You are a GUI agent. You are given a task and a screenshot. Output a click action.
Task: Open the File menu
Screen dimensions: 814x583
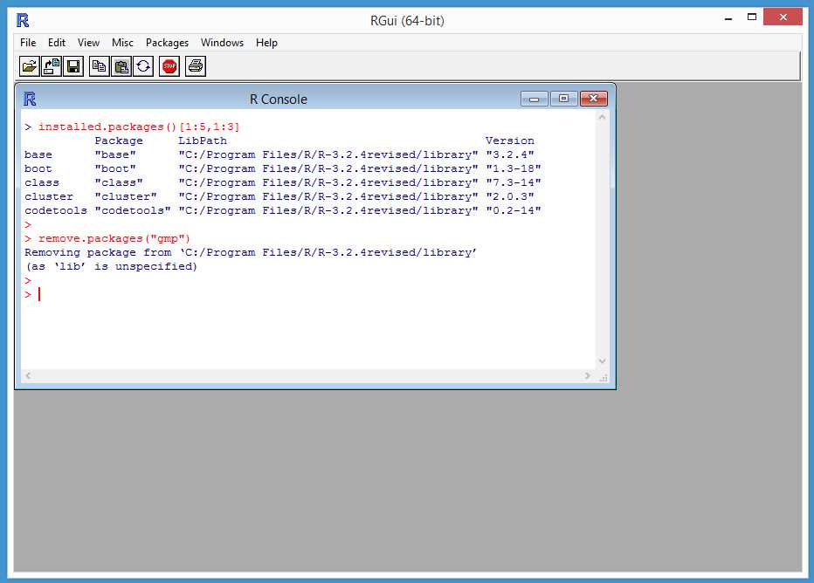[28, 43]
